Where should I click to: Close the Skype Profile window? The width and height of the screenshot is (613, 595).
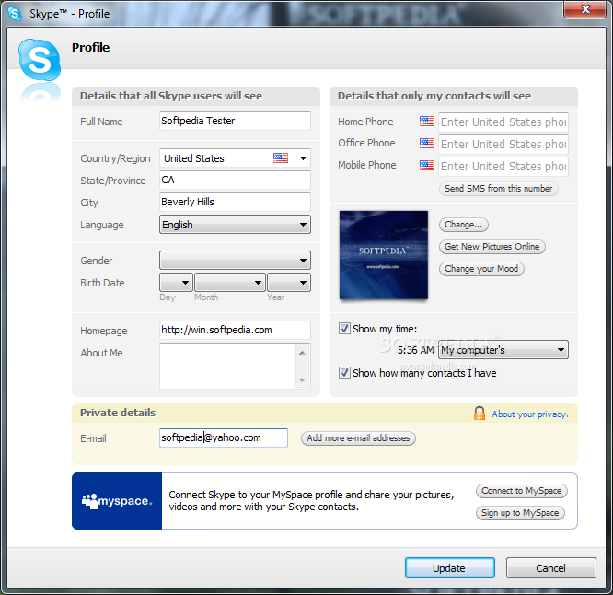tap(584, 8)
